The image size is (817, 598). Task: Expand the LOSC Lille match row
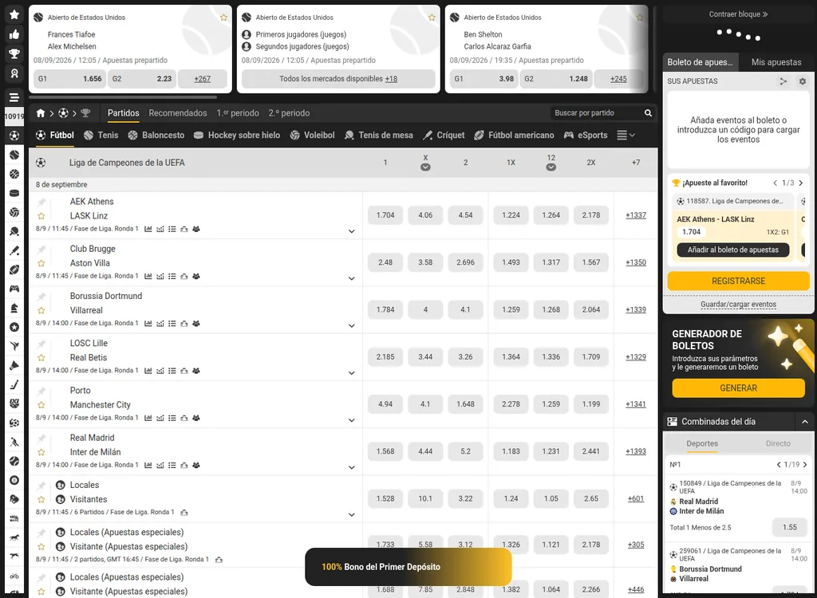click(x=352, y=373)
